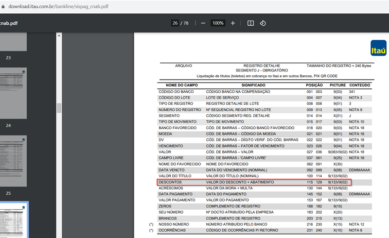
Task: Click the thumbnail sidebar scrollbar handle
Action: click(59, 108)
